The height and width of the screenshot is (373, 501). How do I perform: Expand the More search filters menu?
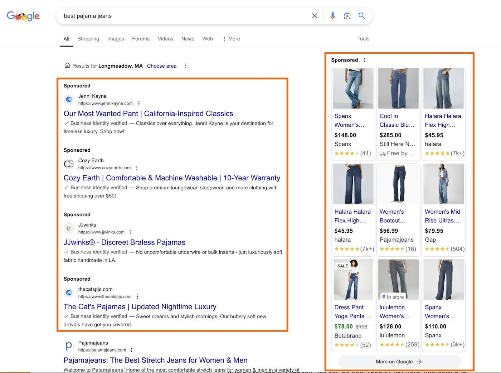[x=231, y=39]
